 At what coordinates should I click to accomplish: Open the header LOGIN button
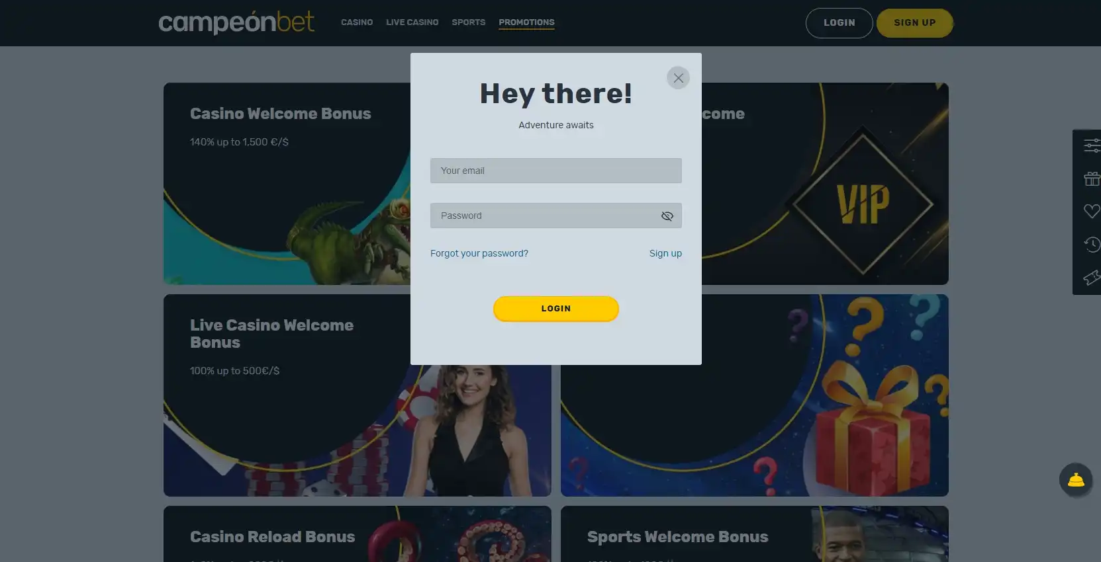(839, 23)
